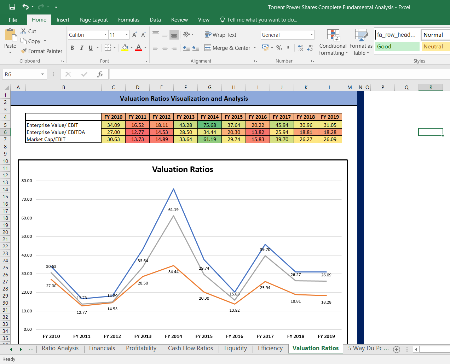Open the font name Calibri dropdown
This screenshot has width=450, height=364.
(105, 35)
